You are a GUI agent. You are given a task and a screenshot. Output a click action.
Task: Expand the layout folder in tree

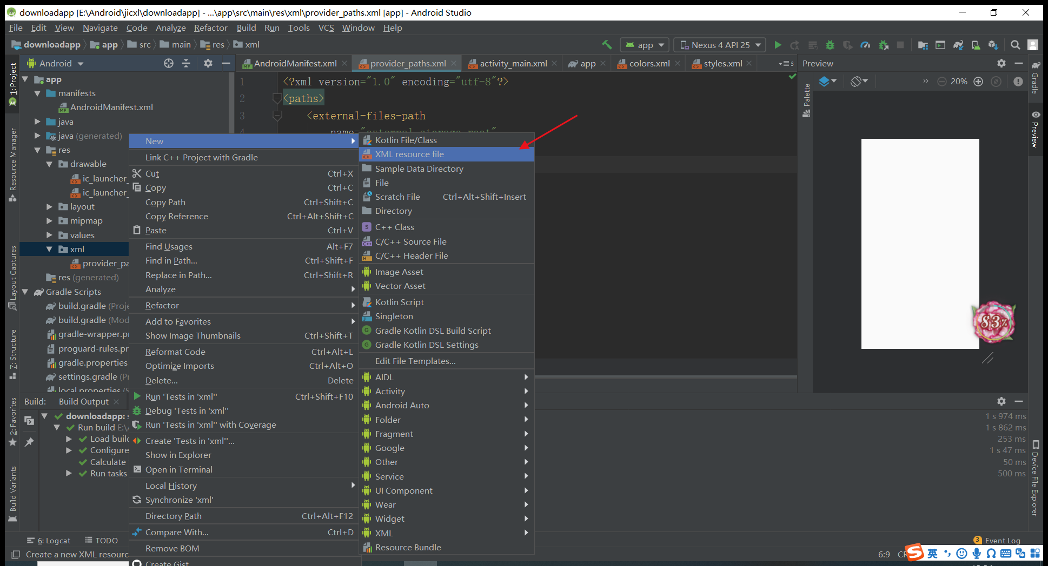(50, 207)
